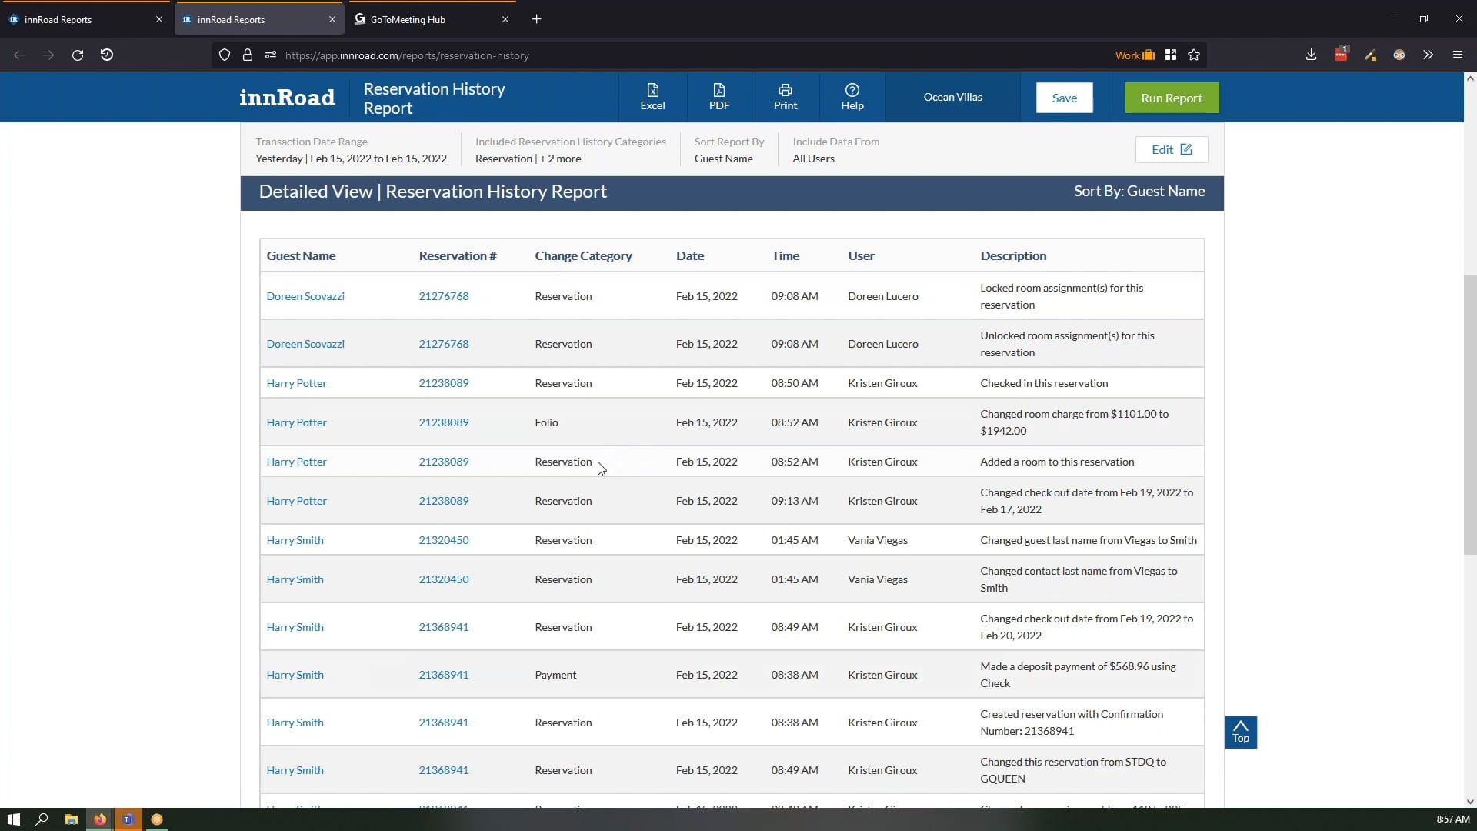Click inside the address bar
The height and width of the screenshot is (831, 1477).
click(x=538, y=55)
